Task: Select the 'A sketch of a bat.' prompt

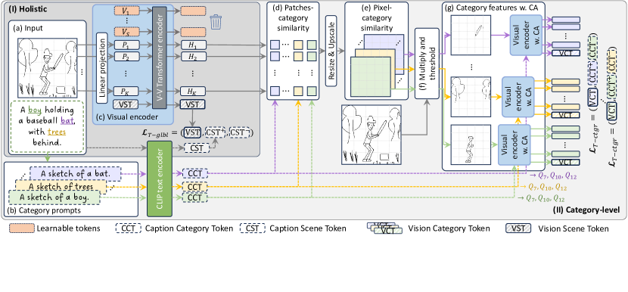Action: 76,173
